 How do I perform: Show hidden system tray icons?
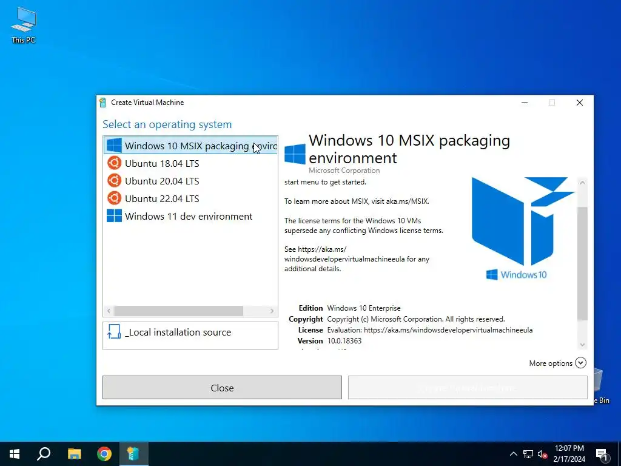[x=513, y=454]
